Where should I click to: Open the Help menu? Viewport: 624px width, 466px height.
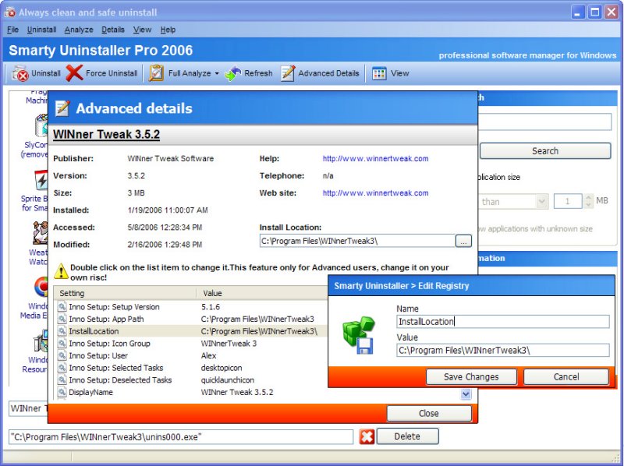tap(168, 30)
